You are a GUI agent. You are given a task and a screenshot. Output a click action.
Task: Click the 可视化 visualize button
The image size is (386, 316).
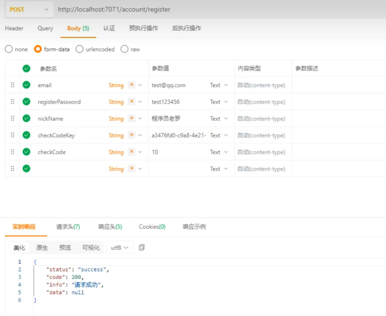(91, 248)
